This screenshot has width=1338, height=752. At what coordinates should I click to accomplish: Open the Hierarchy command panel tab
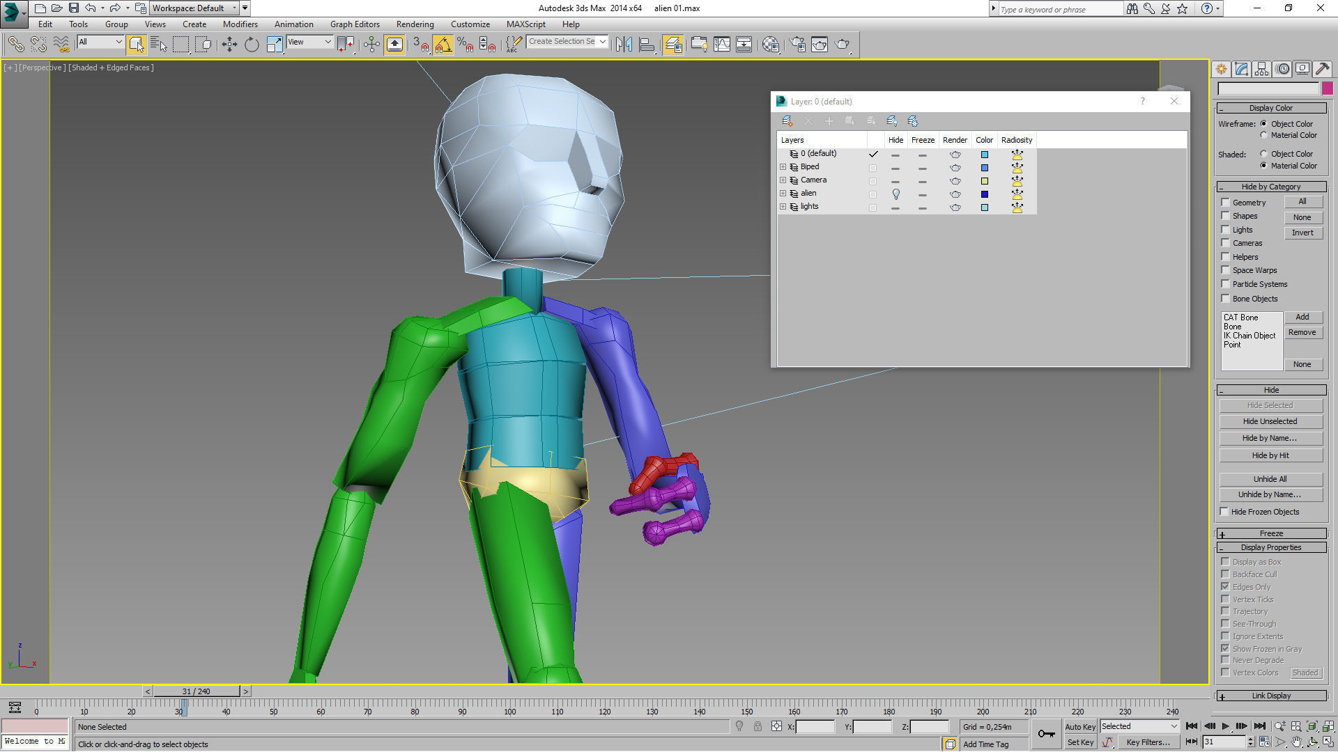1261,69
